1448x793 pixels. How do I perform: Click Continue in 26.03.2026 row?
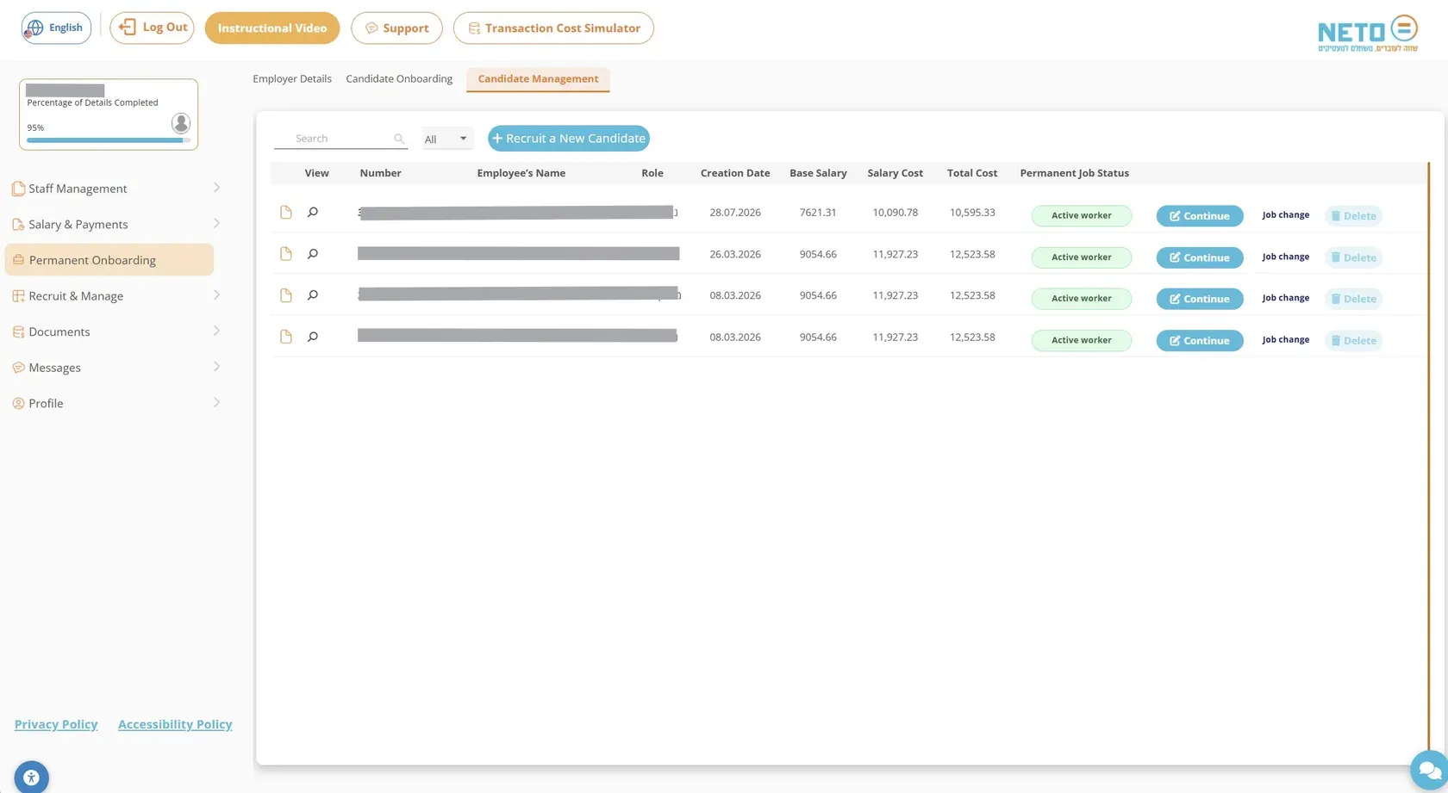pyautogui.click(x=1200, y=257)
